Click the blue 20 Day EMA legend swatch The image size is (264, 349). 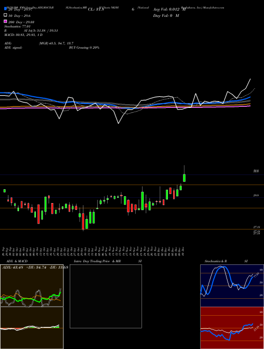(6, 9)
